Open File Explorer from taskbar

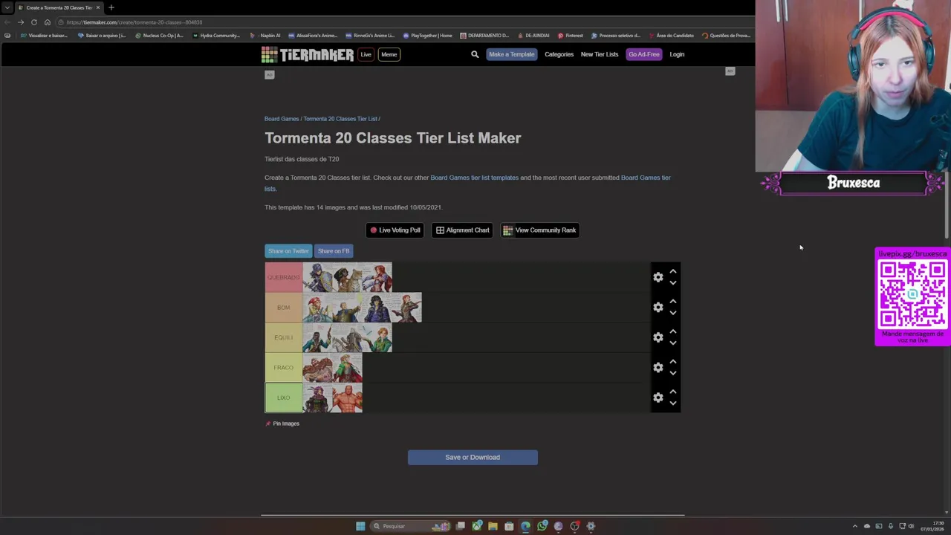pos(493,526)
